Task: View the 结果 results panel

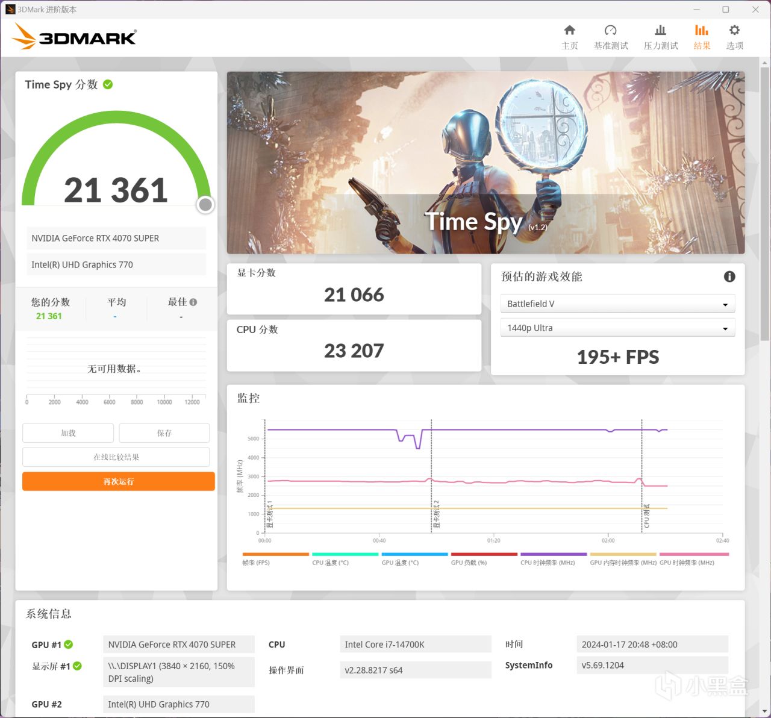Action: coord(702,36)
